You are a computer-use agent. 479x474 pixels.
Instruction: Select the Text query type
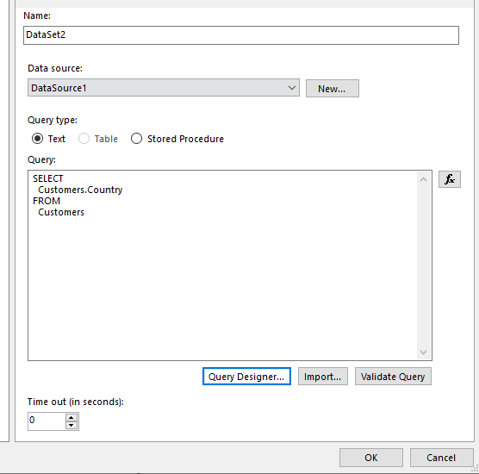click(x=48, y=139)
